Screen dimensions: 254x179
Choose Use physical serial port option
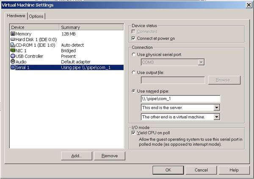(x=133, y=54)
